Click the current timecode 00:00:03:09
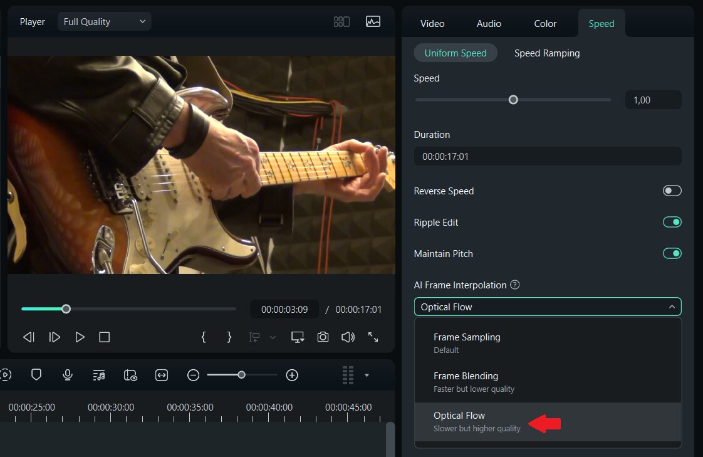This screenshot has height=457, width=703. click(284, 310)
